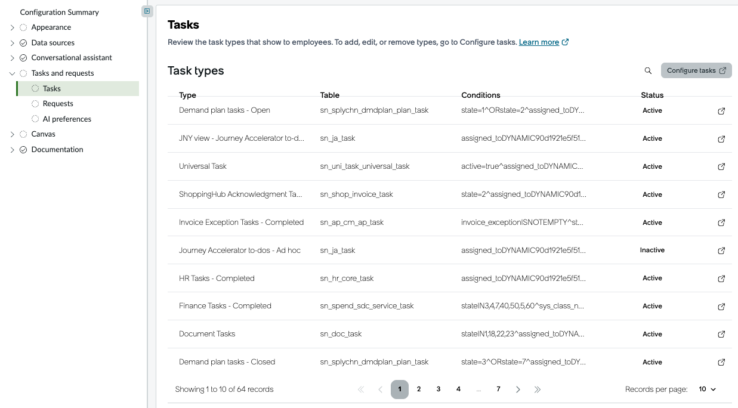Select current page 1 button
The height and width of the screenshot is (408, 738).
click(400, 390)
